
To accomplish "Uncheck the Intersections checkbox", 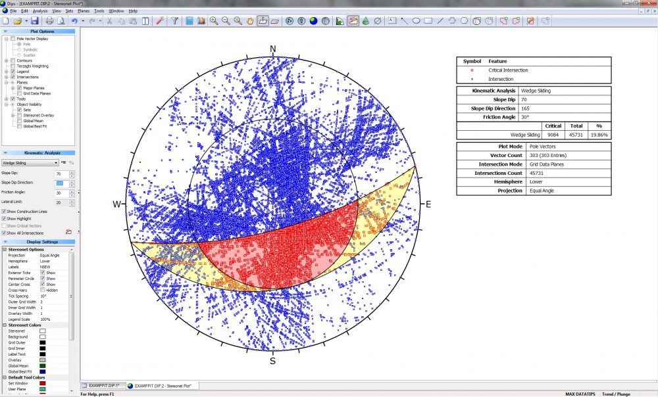I will [x=13, y=77].
